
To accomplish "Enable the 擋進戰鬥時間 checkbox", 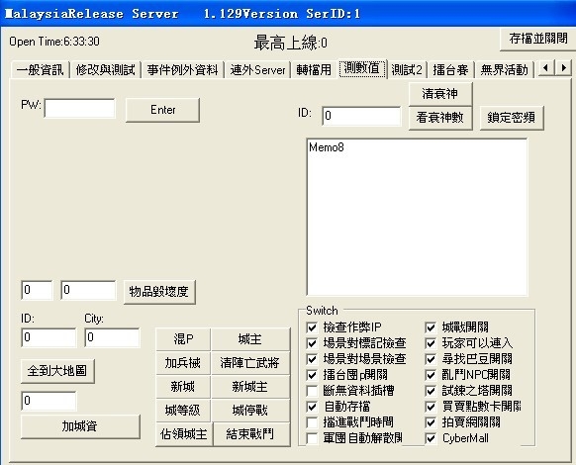I will [312, 422].
